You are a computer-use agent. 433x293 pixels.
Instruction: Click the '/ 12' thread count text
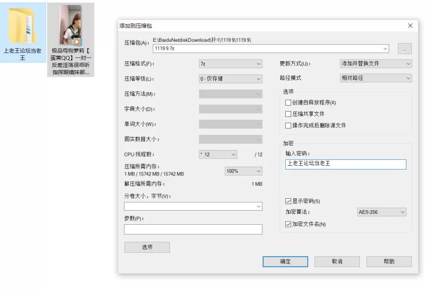pos(259,154)
